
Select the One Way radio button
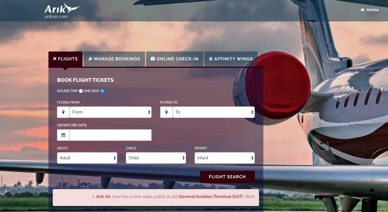pos(102,91)
